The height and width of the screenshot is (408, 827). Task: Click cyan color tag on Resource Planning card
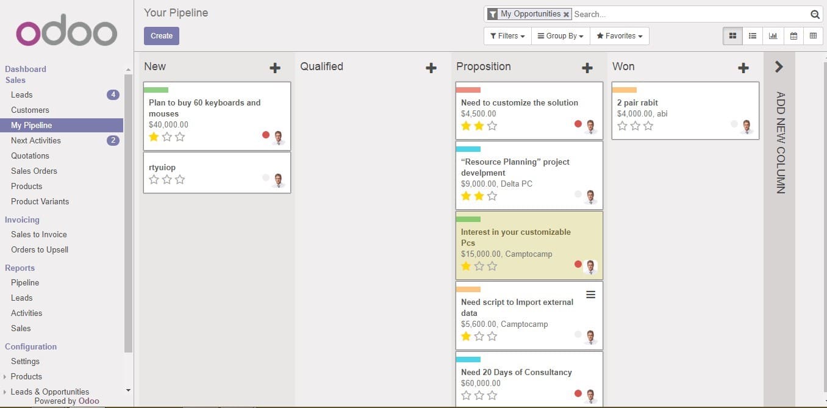coord(468,149)
